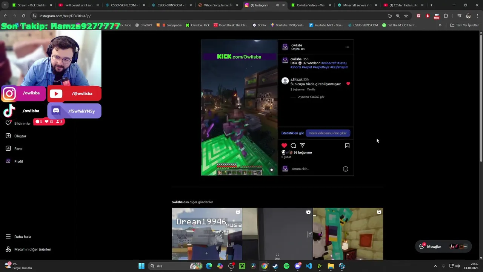
Task: Open File Explorer from the taskbar
Action: (331, 266)
